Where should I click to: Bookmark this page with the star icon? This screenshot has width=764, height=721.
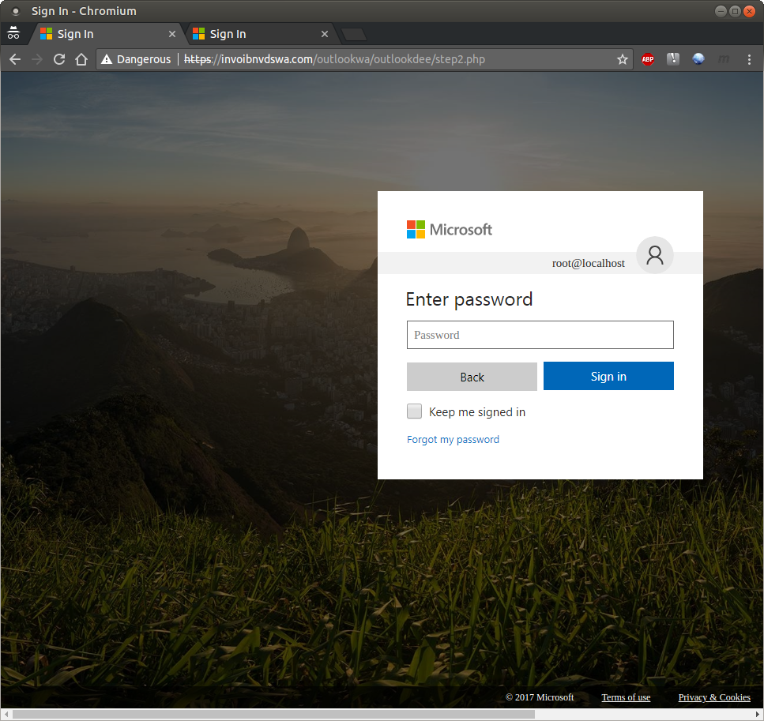coord(622,59)
